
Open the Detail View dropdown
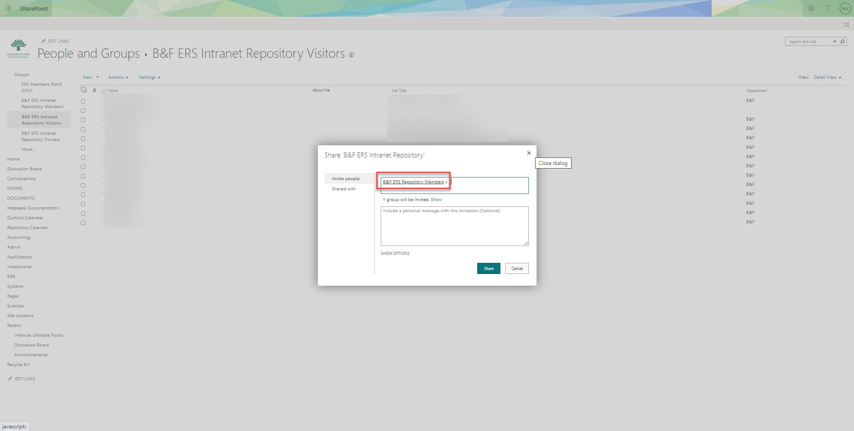click(x=827, y=77)
